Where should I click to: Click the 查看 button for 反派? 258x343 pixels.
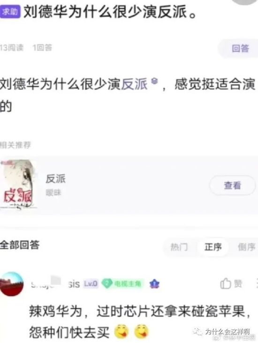pyautogui.click(x=233, y=185)
